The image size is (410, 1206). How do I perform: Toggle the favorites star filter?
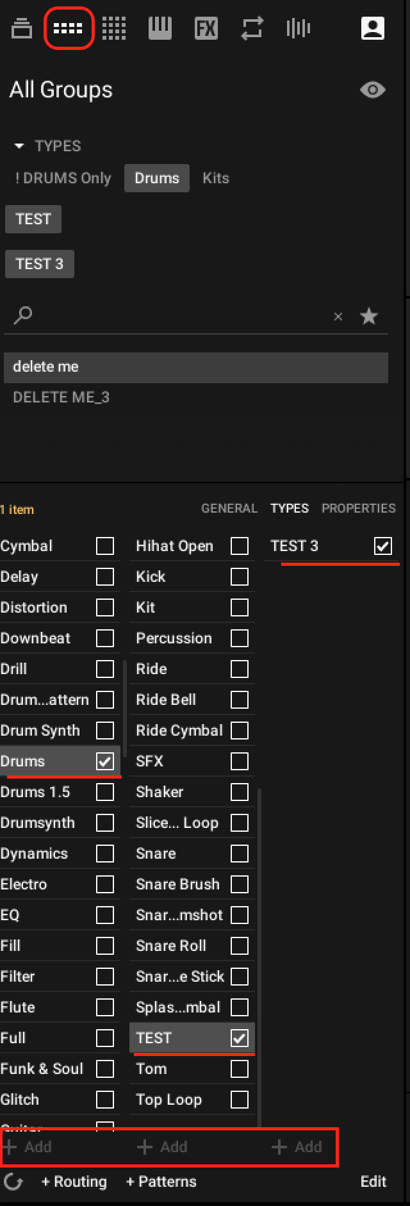point(369,316)
